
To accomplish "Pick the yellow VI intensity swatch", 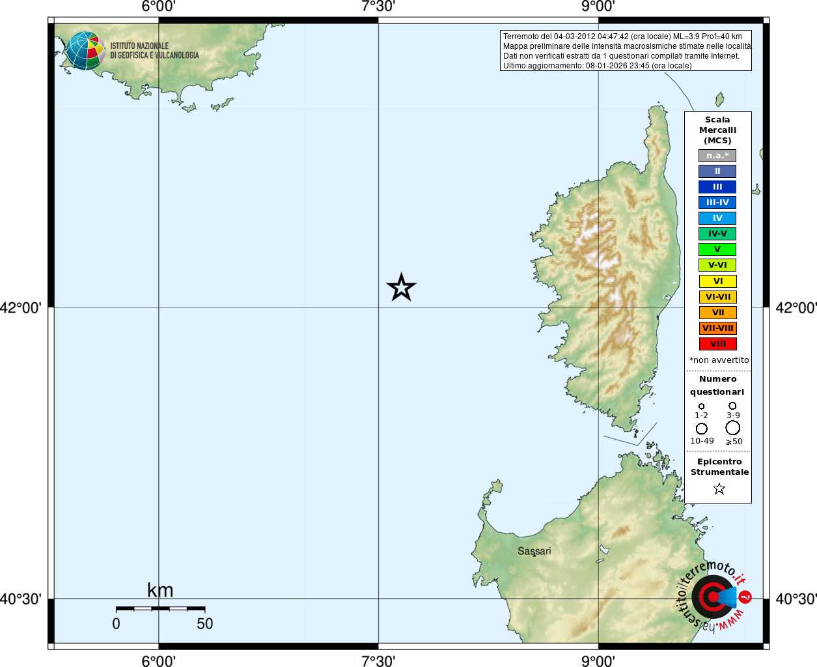I will (717, 281).
